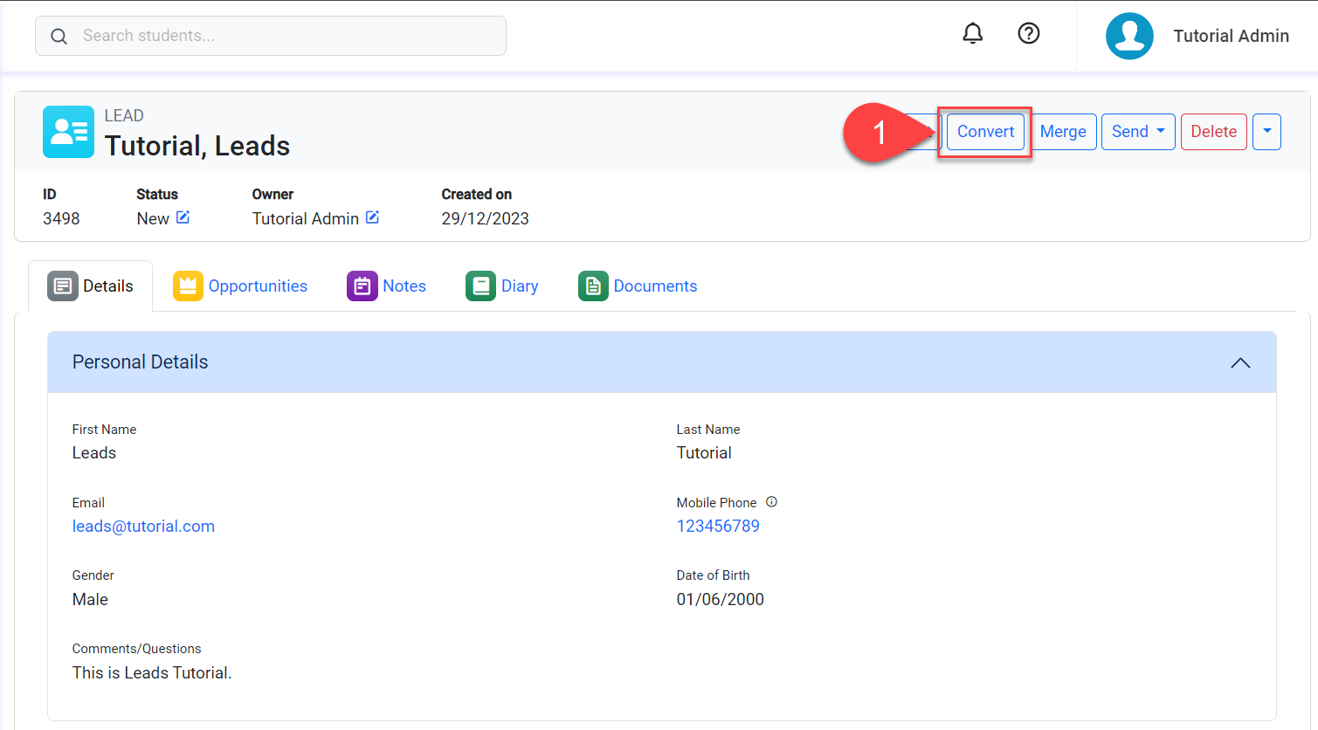Click the Tutorial Admin avatar icon
This screenshot has height=730, width=1318.
tap(1129, 36)
